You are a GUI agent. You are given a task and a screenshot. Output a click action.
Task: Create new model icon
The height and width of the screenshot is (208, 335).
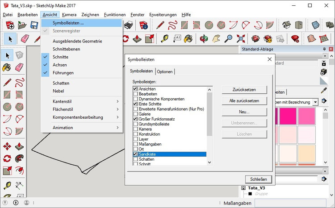click(x=10, y=25)
